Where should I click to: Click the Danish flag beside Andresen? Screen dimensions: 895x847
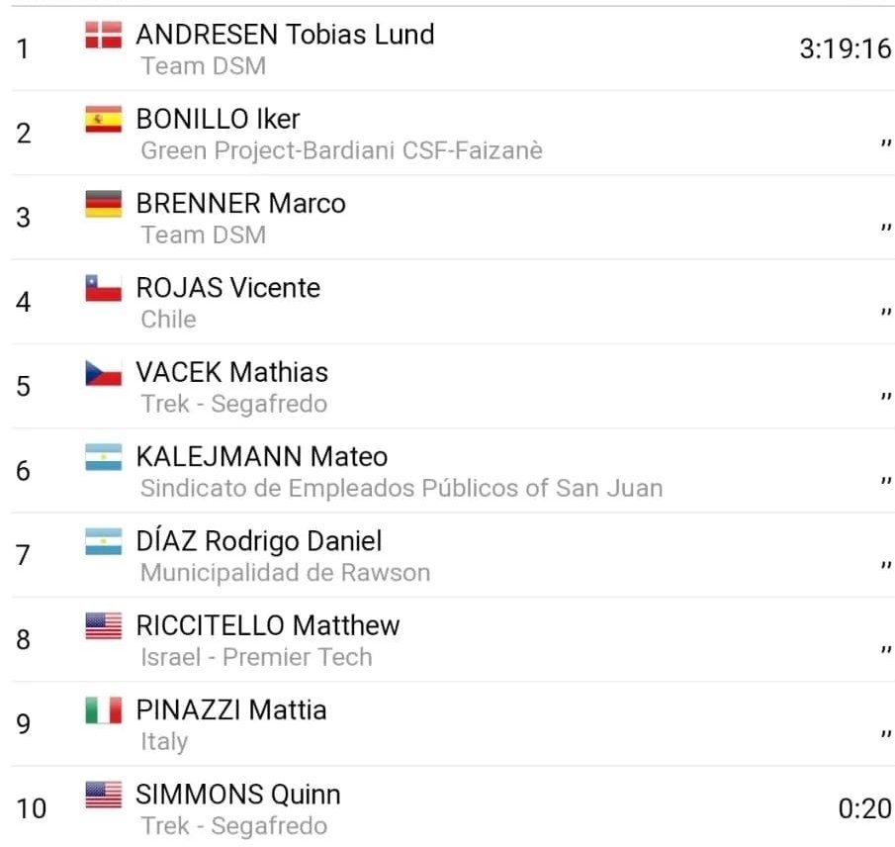103,36
